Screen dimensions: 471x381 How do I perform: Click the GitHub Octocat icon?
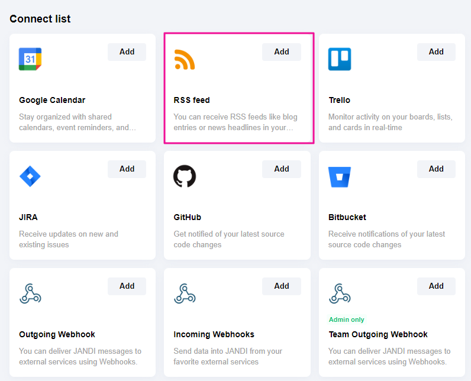click(185, 176)
